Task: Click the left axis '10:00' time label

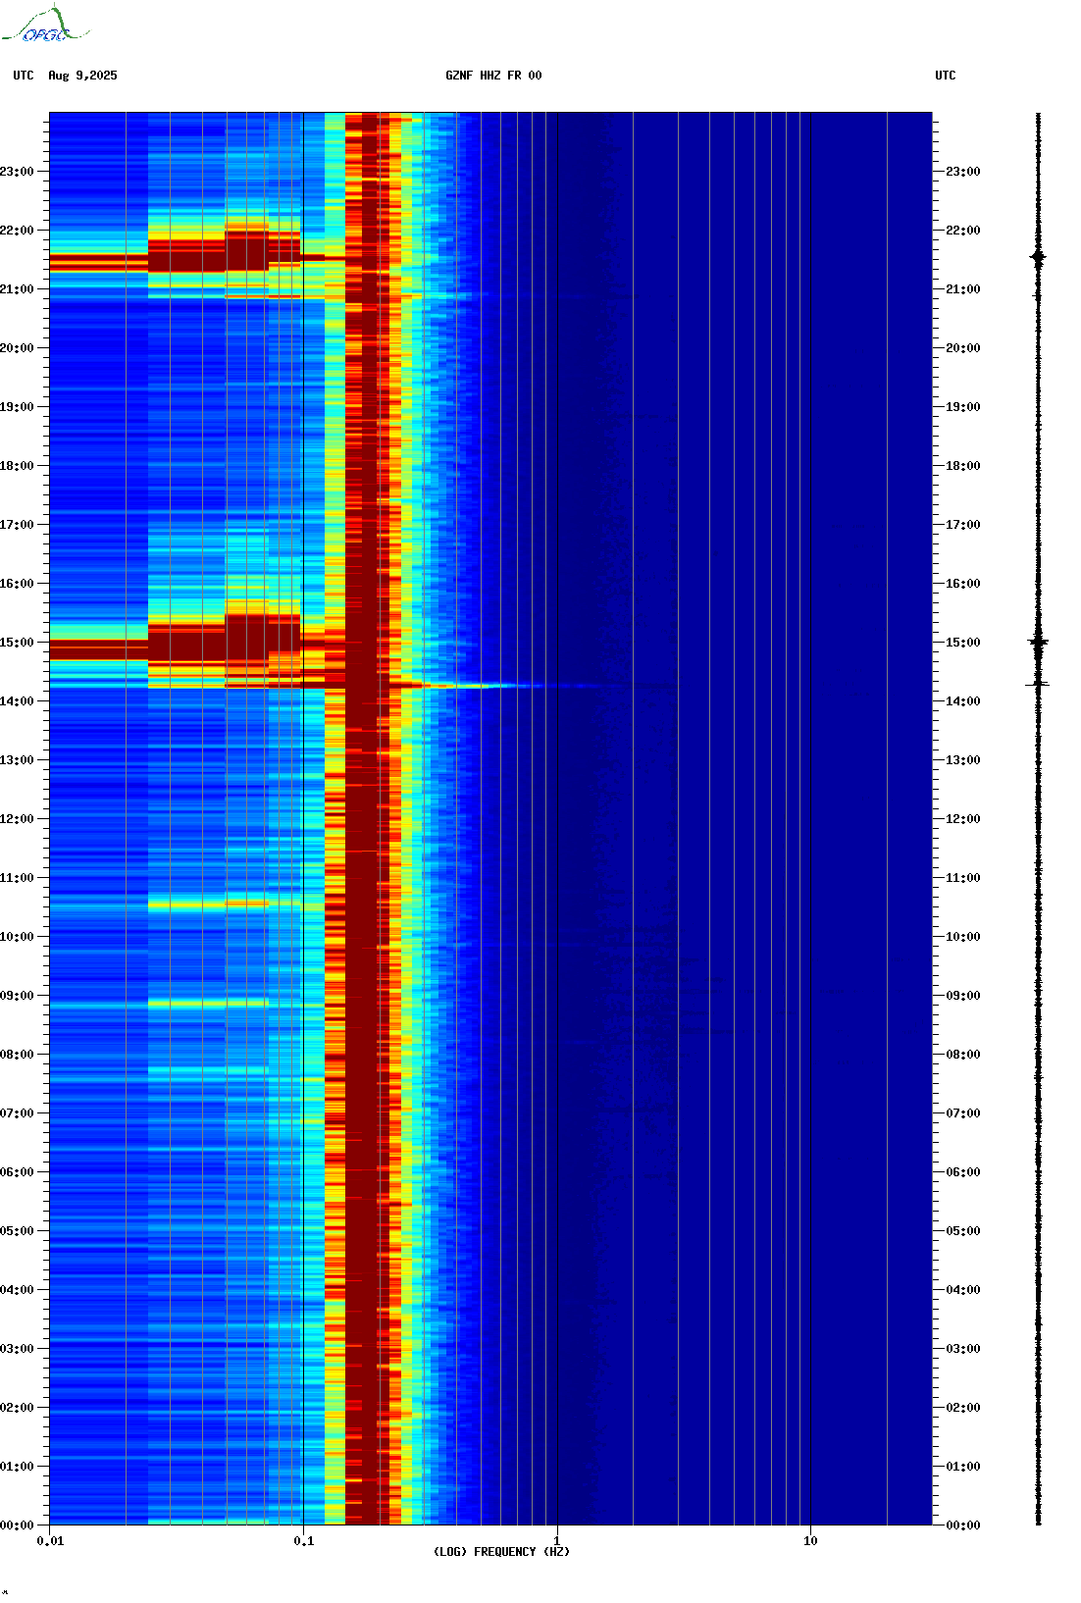Action: click(17, 937)
